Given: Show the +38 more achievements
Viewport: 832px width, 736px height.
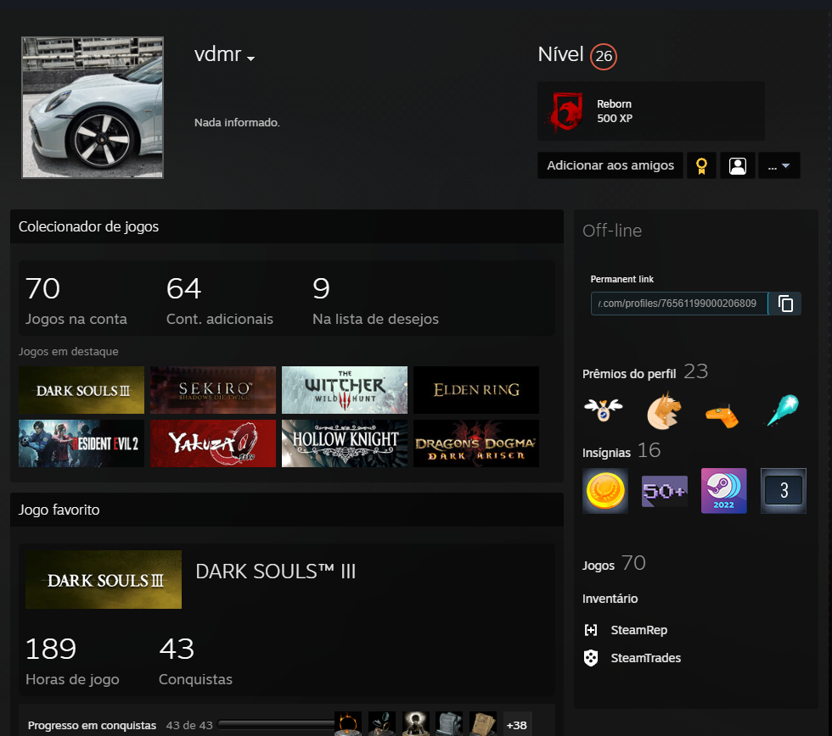Looking at the screenshot, I should coord(516,724).
